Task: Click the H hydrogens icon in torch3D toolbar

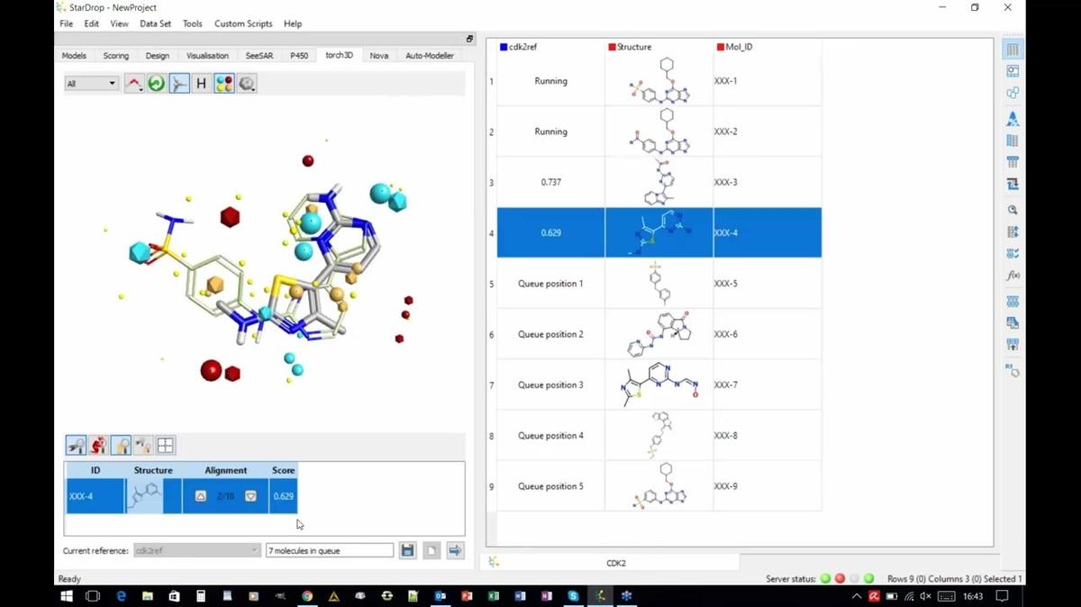Action: click(200, 83)
